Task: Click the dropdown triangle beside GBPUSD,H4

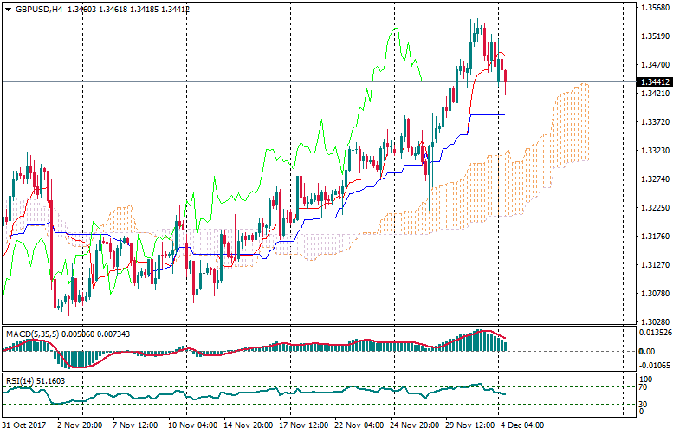Action: pos(7,10)
